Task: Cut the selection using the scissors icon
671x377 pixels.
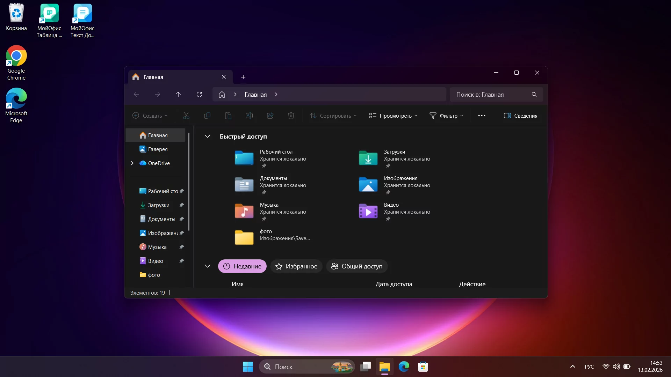Action: coord(186,116)
